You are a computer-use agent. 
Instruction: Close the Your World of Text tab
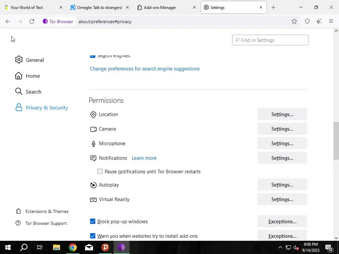61,7
